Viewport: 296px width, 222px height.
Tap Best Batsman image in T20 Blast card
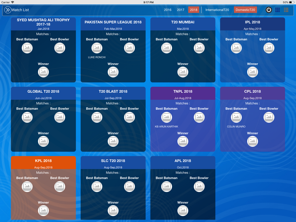[97, 117]
